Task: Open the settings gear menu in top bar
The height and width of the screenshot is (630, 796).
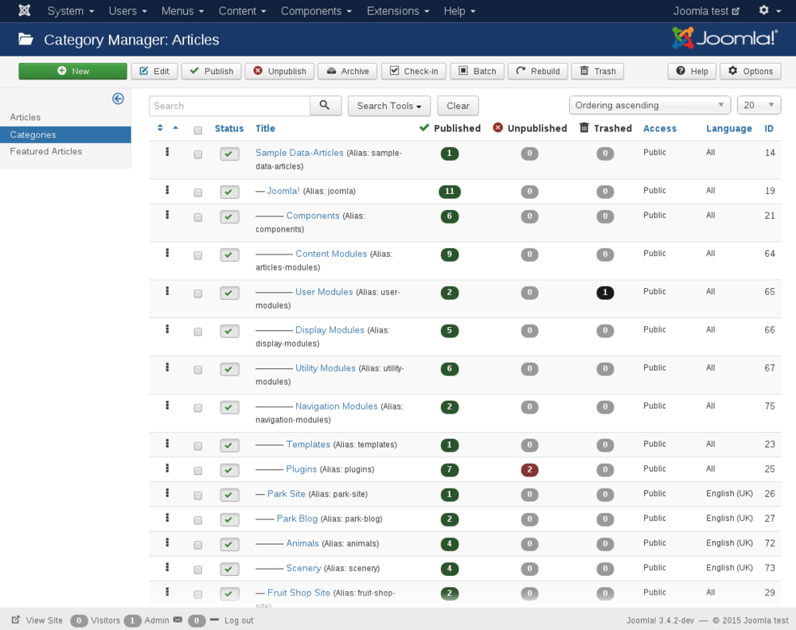Action: 769,11
